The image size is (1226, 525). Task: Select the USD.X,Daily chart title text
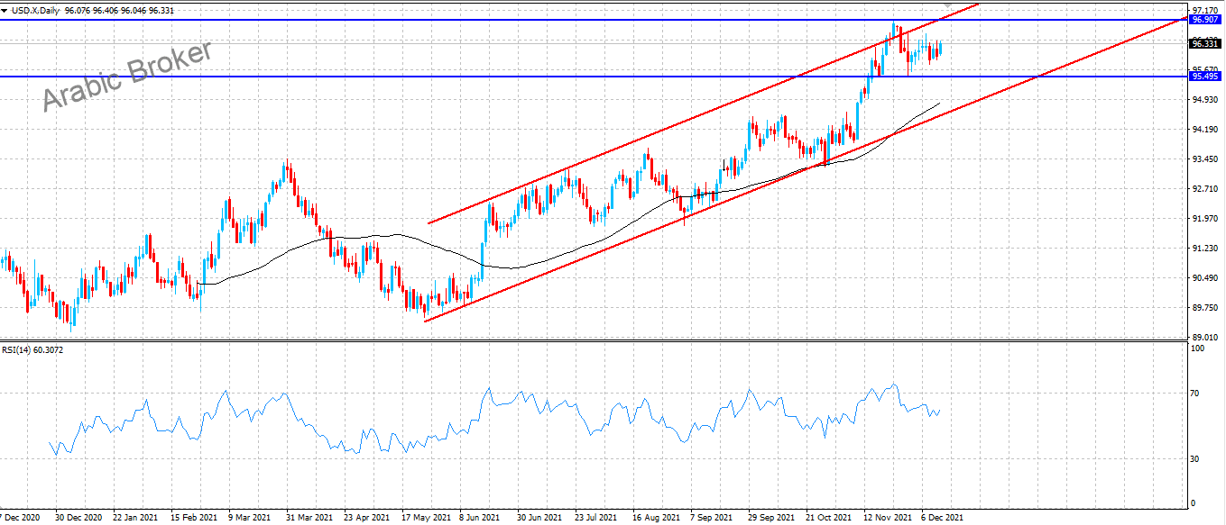coord(35,10)
